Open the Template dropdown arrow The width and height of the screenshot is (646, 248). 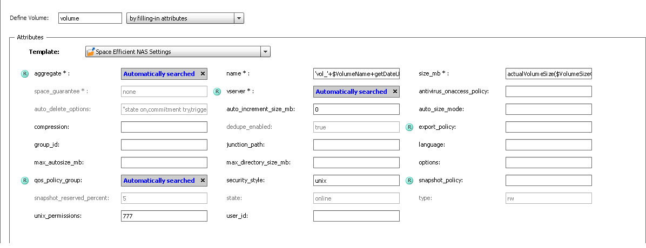(x=265, y=52)
